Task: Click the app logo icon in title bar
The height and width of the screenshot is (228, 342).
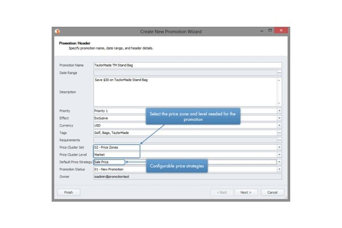Action: (x=58, y=31)
